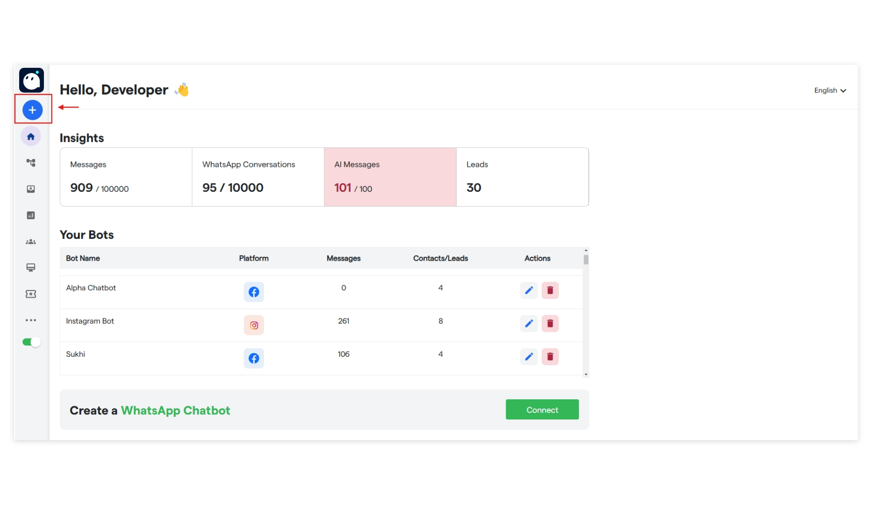This screenshot has height=505, width=872.
Task: Click the BotPenguin logo at the top
Action: coord(31,80)
